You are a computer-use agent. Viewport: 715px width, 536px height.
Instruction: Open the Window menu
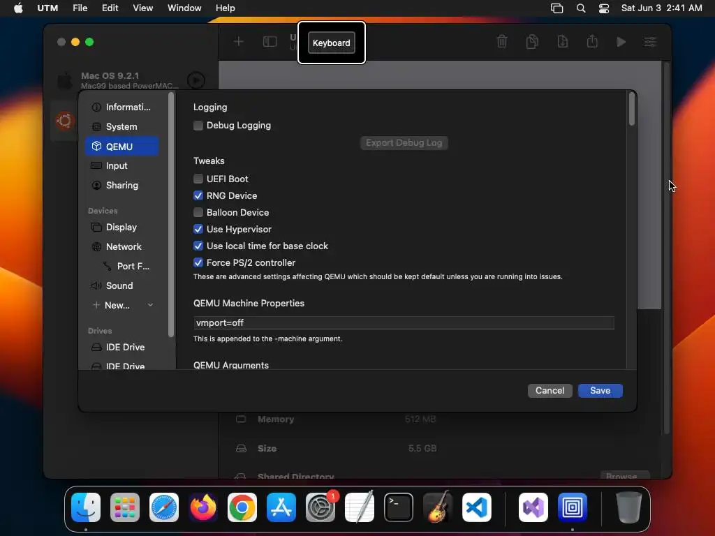[184, 8]
